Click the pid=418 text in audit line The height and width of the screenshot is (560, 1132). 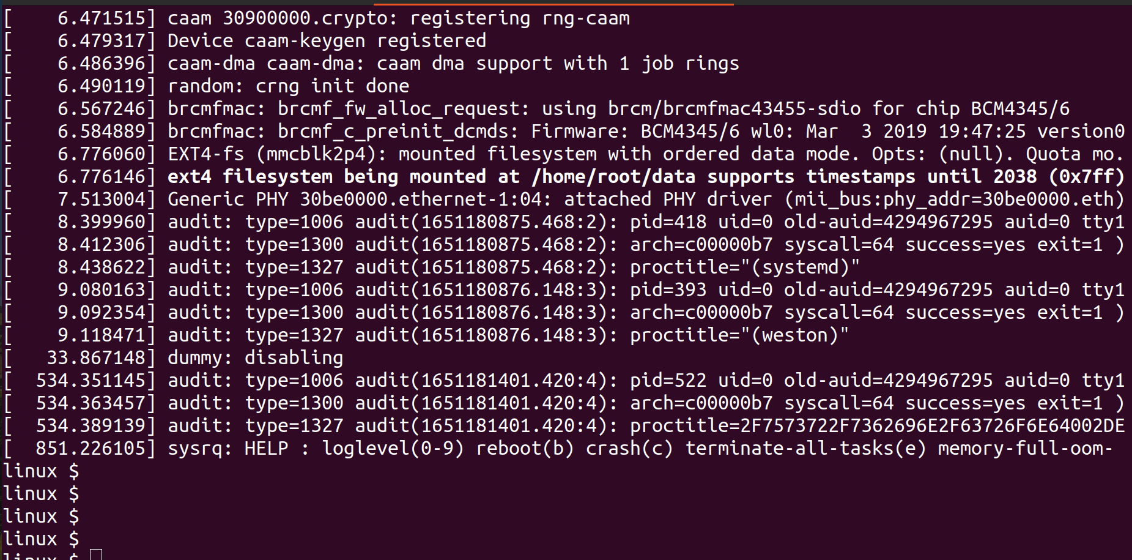click(x=668, y=222)
